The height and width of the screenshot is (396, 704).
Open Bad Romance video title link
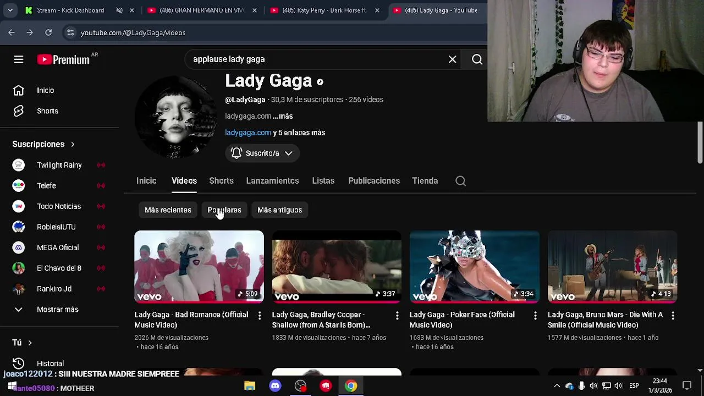coord(191,320)
